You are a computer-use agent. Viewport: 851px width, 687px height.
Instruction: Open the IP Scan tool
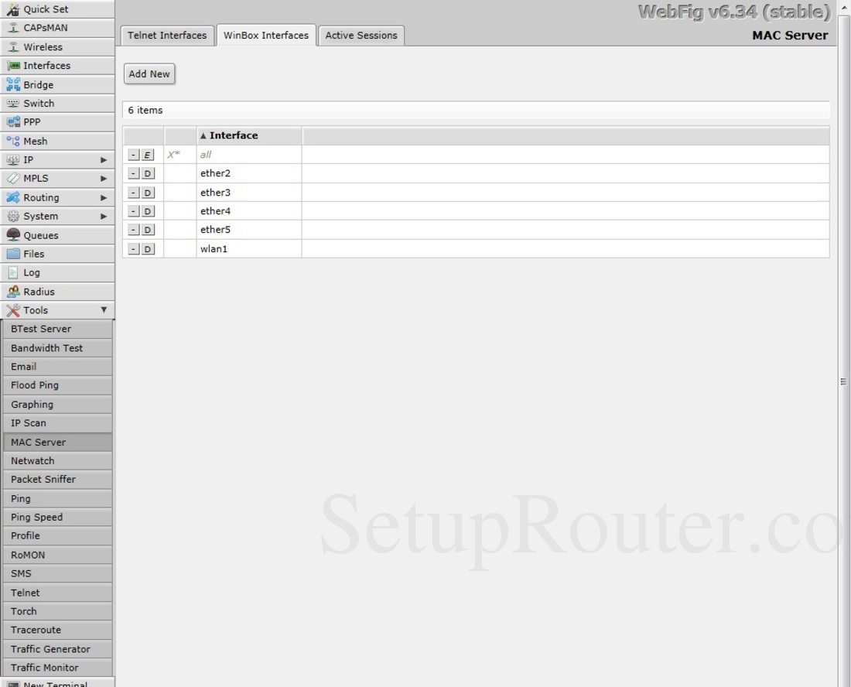coord(57,422)
